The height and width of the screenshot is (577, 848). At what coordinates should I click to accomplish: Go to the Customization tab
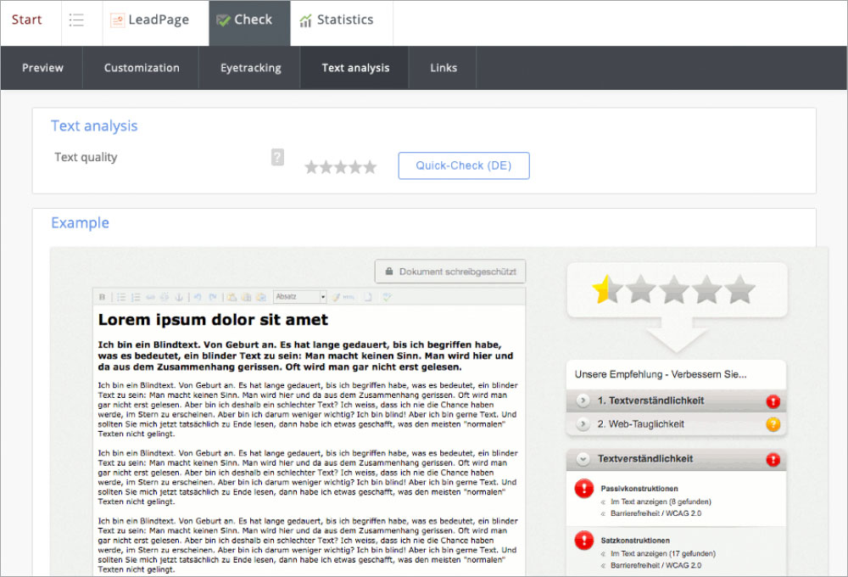(x=142, y=68)
